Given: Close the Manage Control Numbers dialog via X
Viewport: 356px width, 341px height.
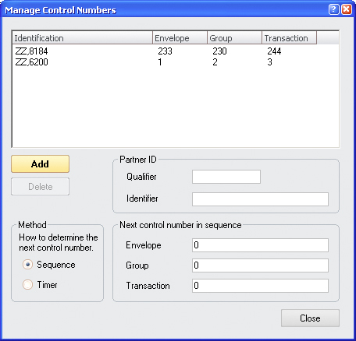Looking at the screenshot, I should [x=347, y=9].
